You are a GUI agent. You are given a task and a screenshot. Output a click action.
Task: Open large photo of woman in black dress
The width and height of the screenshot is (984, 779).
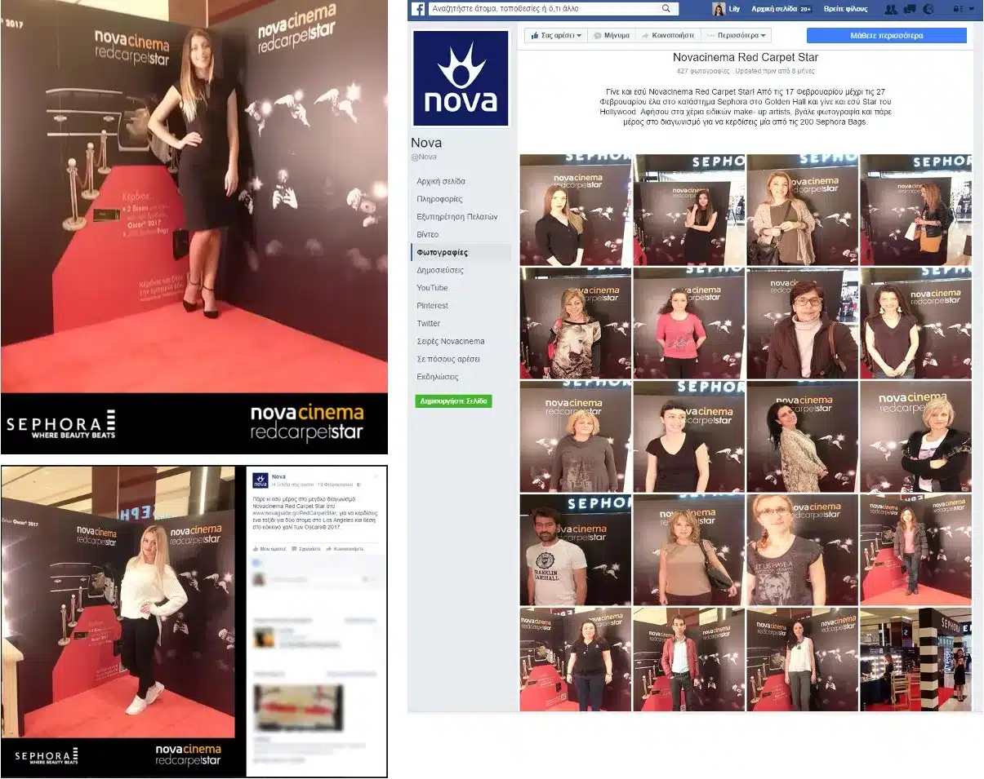[194, 227]
